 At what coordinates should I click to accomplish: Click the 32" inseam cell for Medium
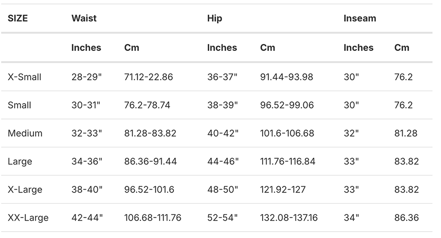click(351, 133)
